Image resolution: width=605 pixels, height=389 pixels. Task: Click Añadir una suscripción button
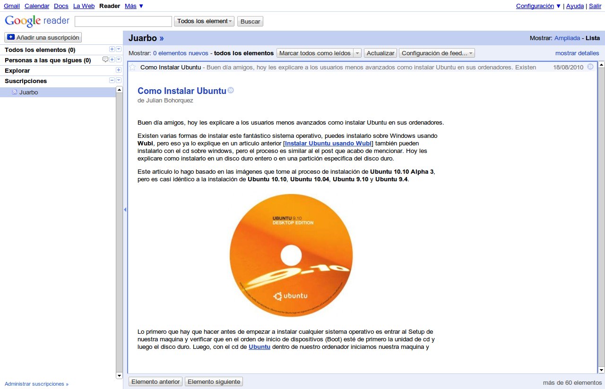[43, 37]
